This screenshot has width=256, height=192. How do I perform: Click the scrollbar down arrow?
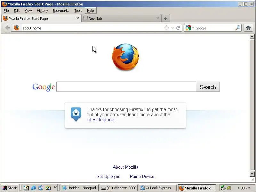point(252,174)
